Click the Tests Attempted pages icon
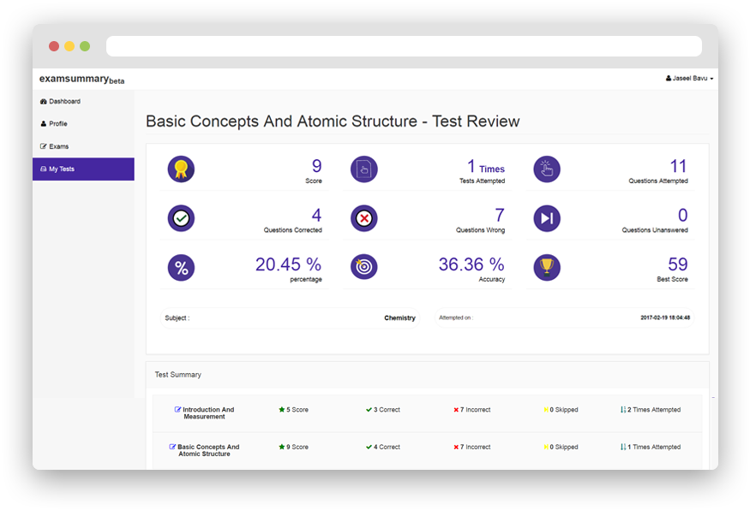 point(364,169)
